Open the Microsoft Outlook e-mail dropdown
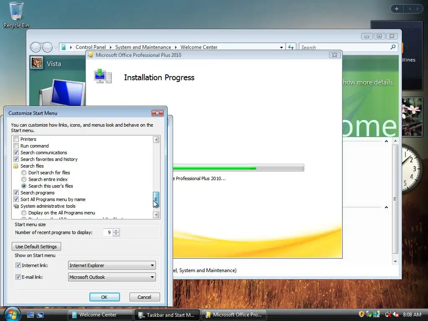 point(112,277)
